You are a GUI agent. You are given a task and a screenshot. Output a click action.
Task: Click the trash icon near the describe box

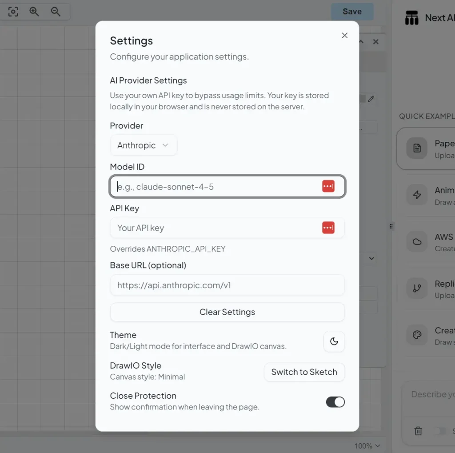(x=418, y=431)
